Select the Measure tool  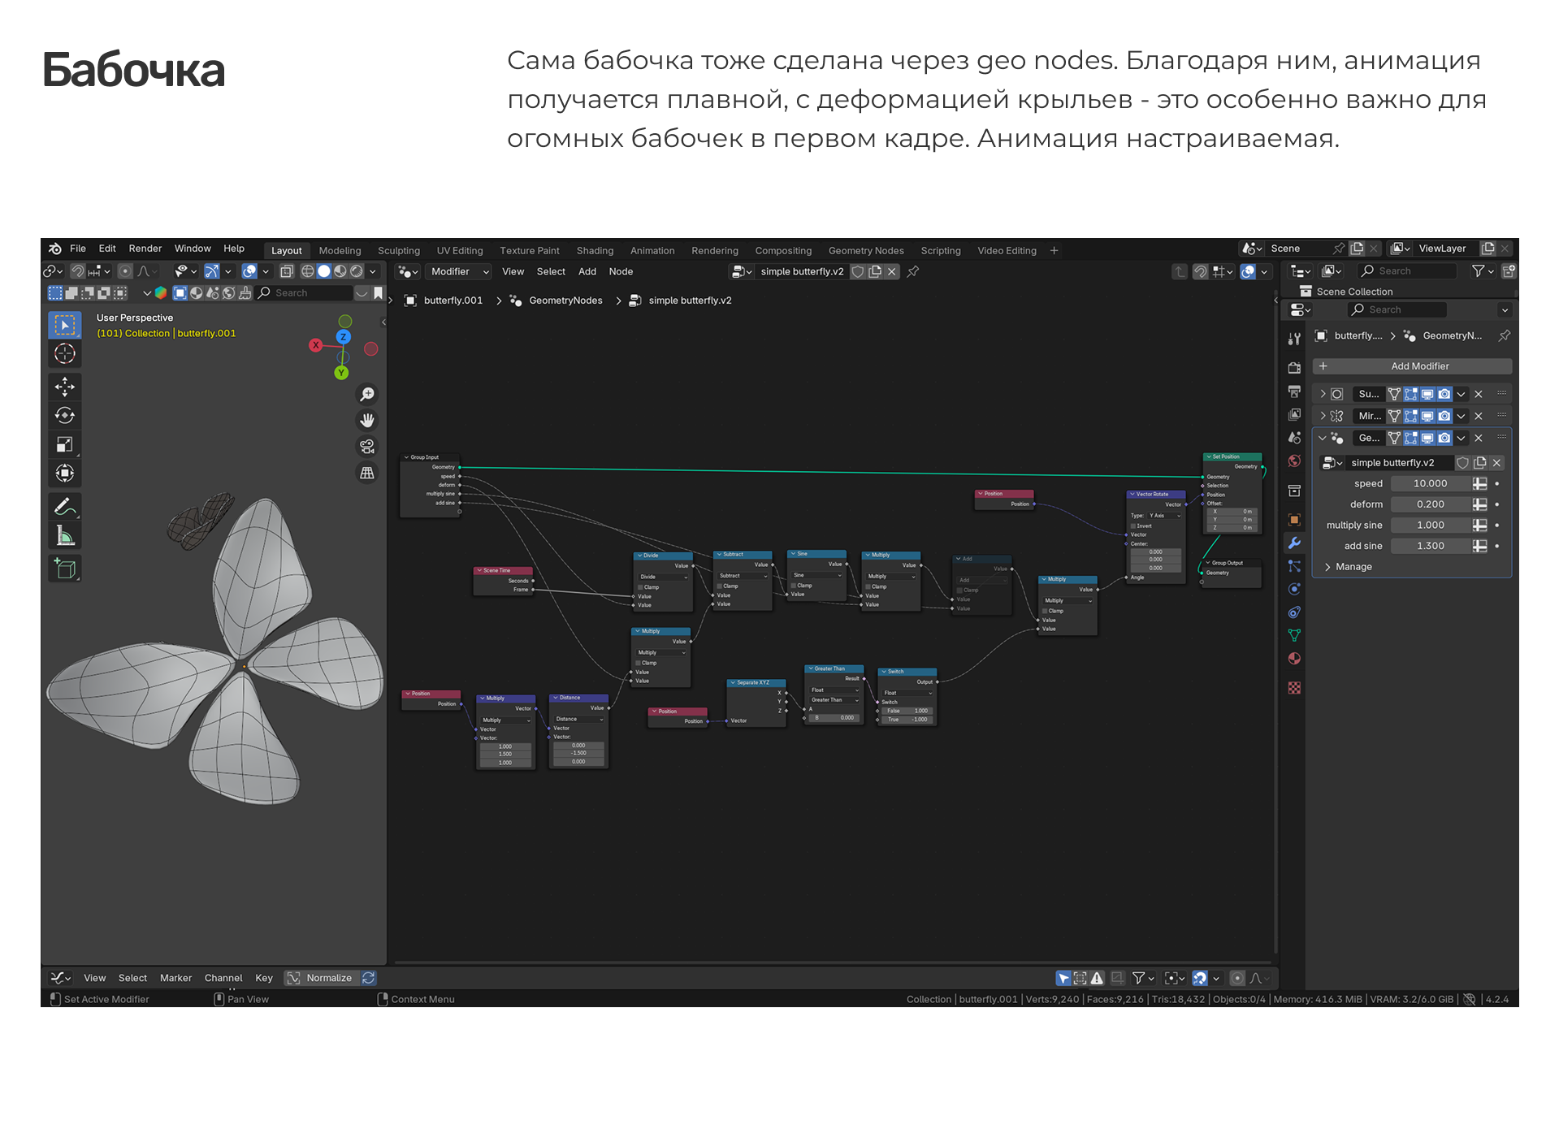65,536
